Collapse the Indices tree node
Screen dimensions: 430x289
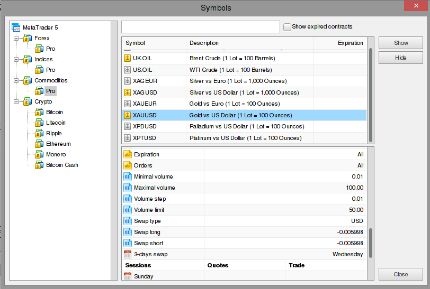(x=16, y=59)
